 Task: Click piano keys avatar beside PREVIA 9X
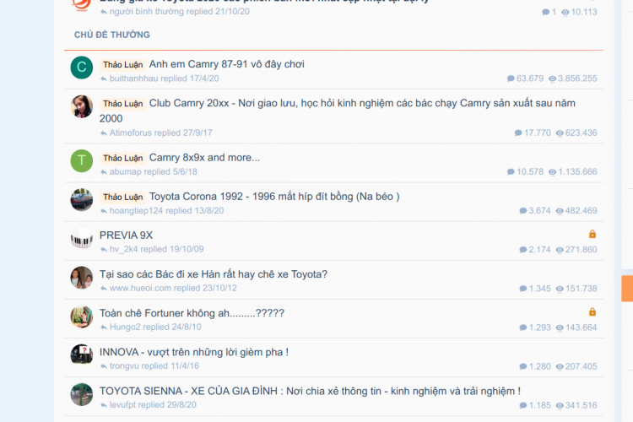(82, 238)
